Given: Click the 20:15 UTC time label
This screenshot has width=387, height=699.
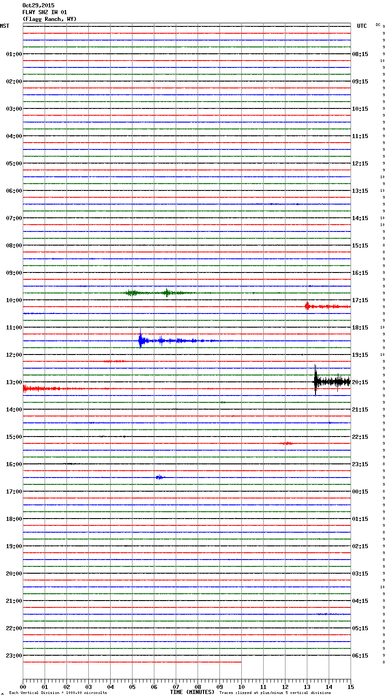Looking at the screenshot, I should point(360,382).
